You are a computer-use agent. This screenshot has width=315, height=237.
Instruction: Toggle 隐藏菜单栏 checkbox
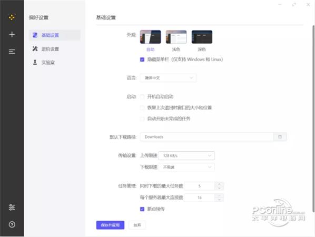pyautogui.click(x=142, y=60)
